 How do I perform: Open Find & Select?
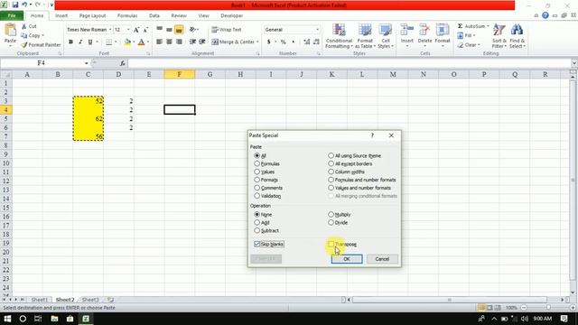(x=517, y=36)
